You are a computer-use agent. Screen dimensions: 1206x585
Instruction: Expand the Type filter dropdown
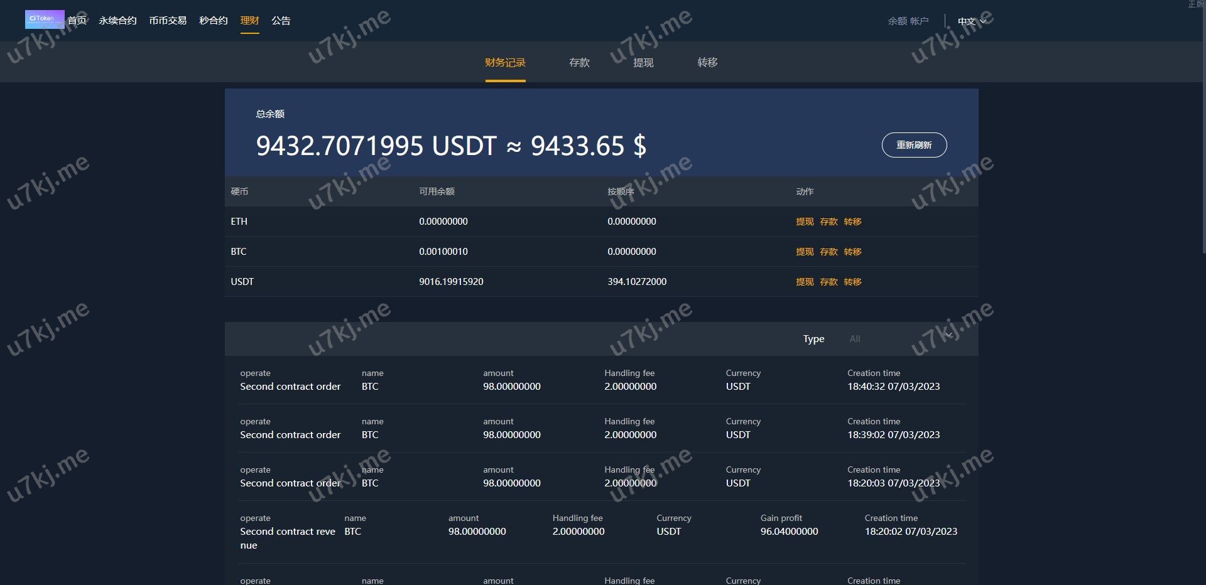(898, 339)
